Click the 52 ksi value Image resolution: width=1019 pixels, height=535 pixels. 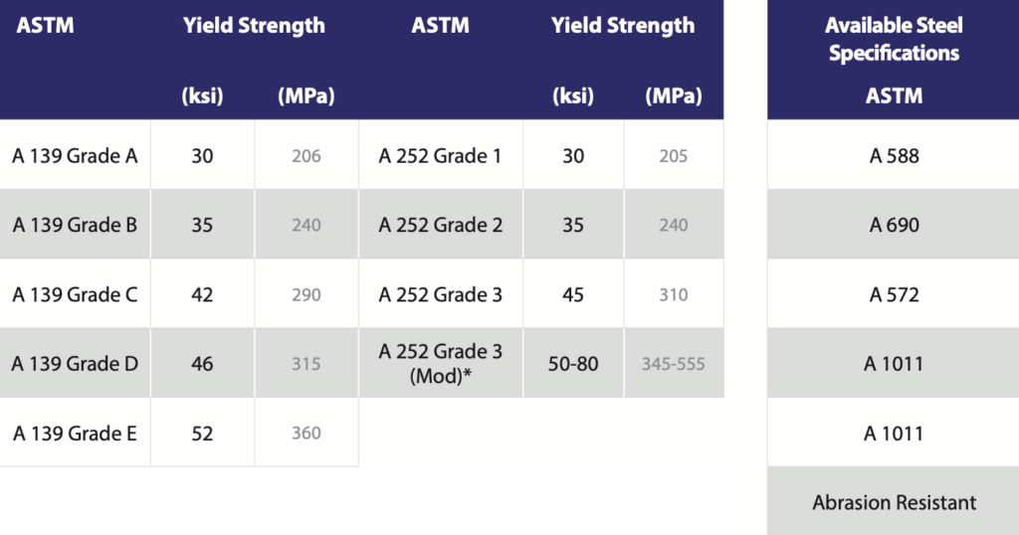pos(202,433)
